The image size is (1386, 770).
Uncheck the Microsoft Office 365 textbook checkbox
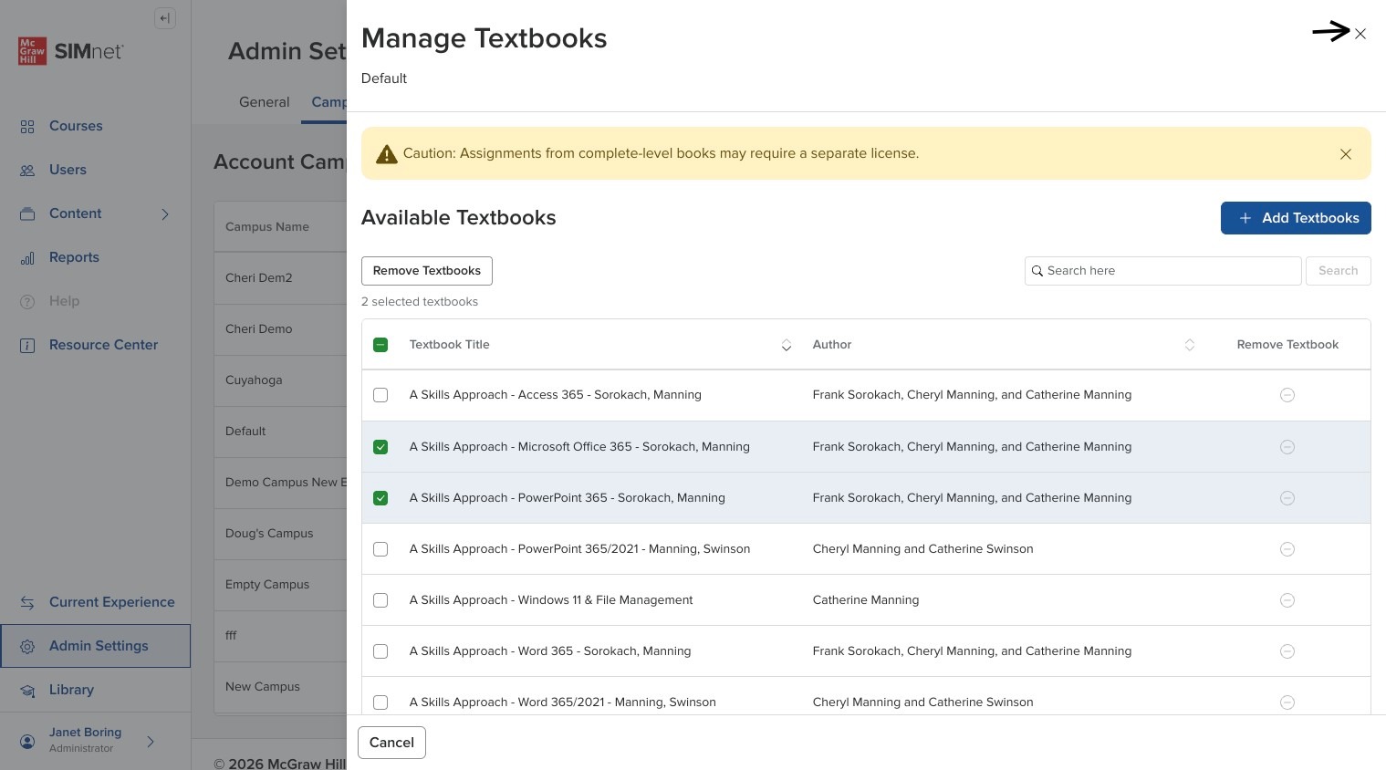click(380, 447)
